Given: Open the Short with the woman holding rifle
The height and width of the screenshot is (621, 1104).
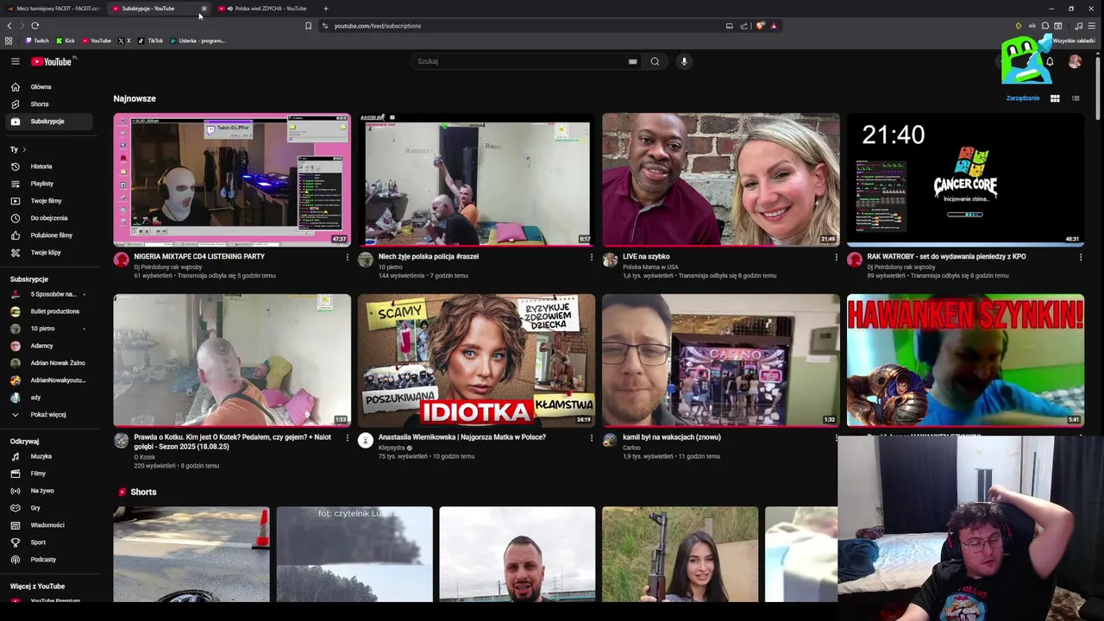Looking at the screenshot, I should pos(680,554).
